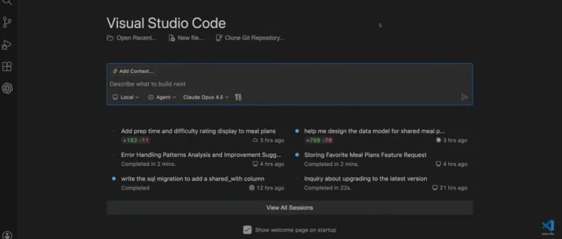Click unread dot beside sql migration session
Screen dimensions: 562x239
point(113,179)
